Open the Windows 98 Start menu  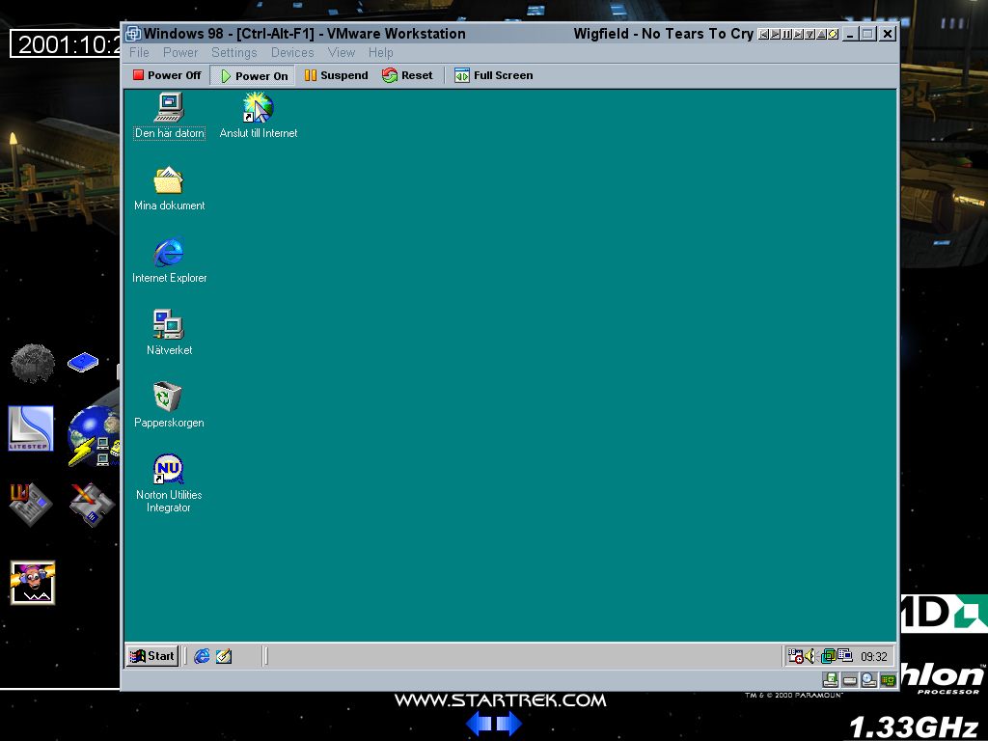point(151,656)
